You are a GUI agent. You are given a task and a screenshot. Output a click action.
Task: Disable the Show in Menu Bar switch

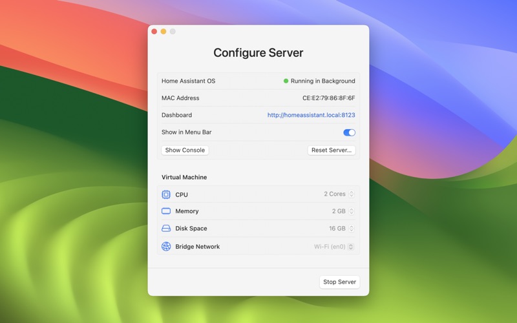tap(349, 132)
